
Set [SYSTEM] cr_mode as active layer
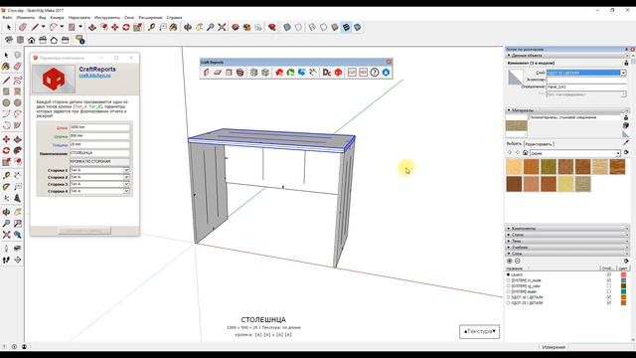(508, 280)
